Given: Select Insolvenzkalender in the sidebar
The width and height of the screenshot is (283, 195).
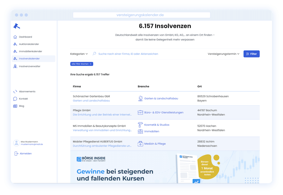Looking at the screenshot, I should [29, 59].
